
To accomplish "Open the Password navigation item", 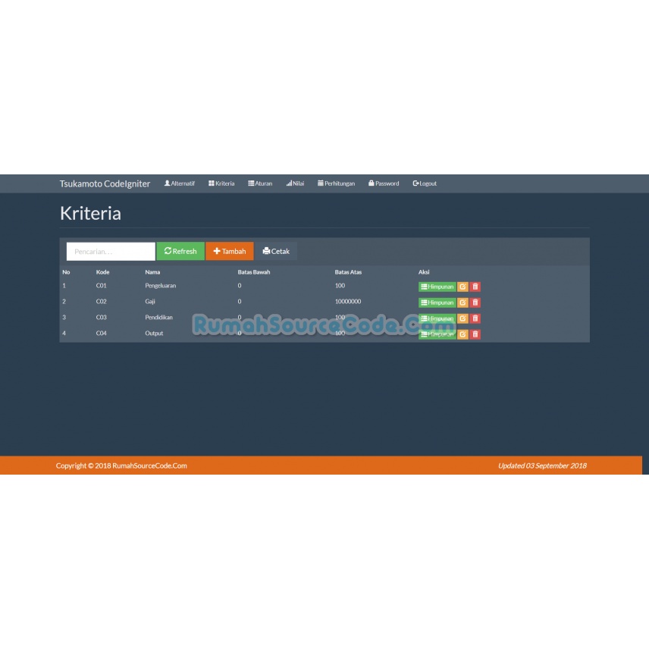I will [384, 183].
